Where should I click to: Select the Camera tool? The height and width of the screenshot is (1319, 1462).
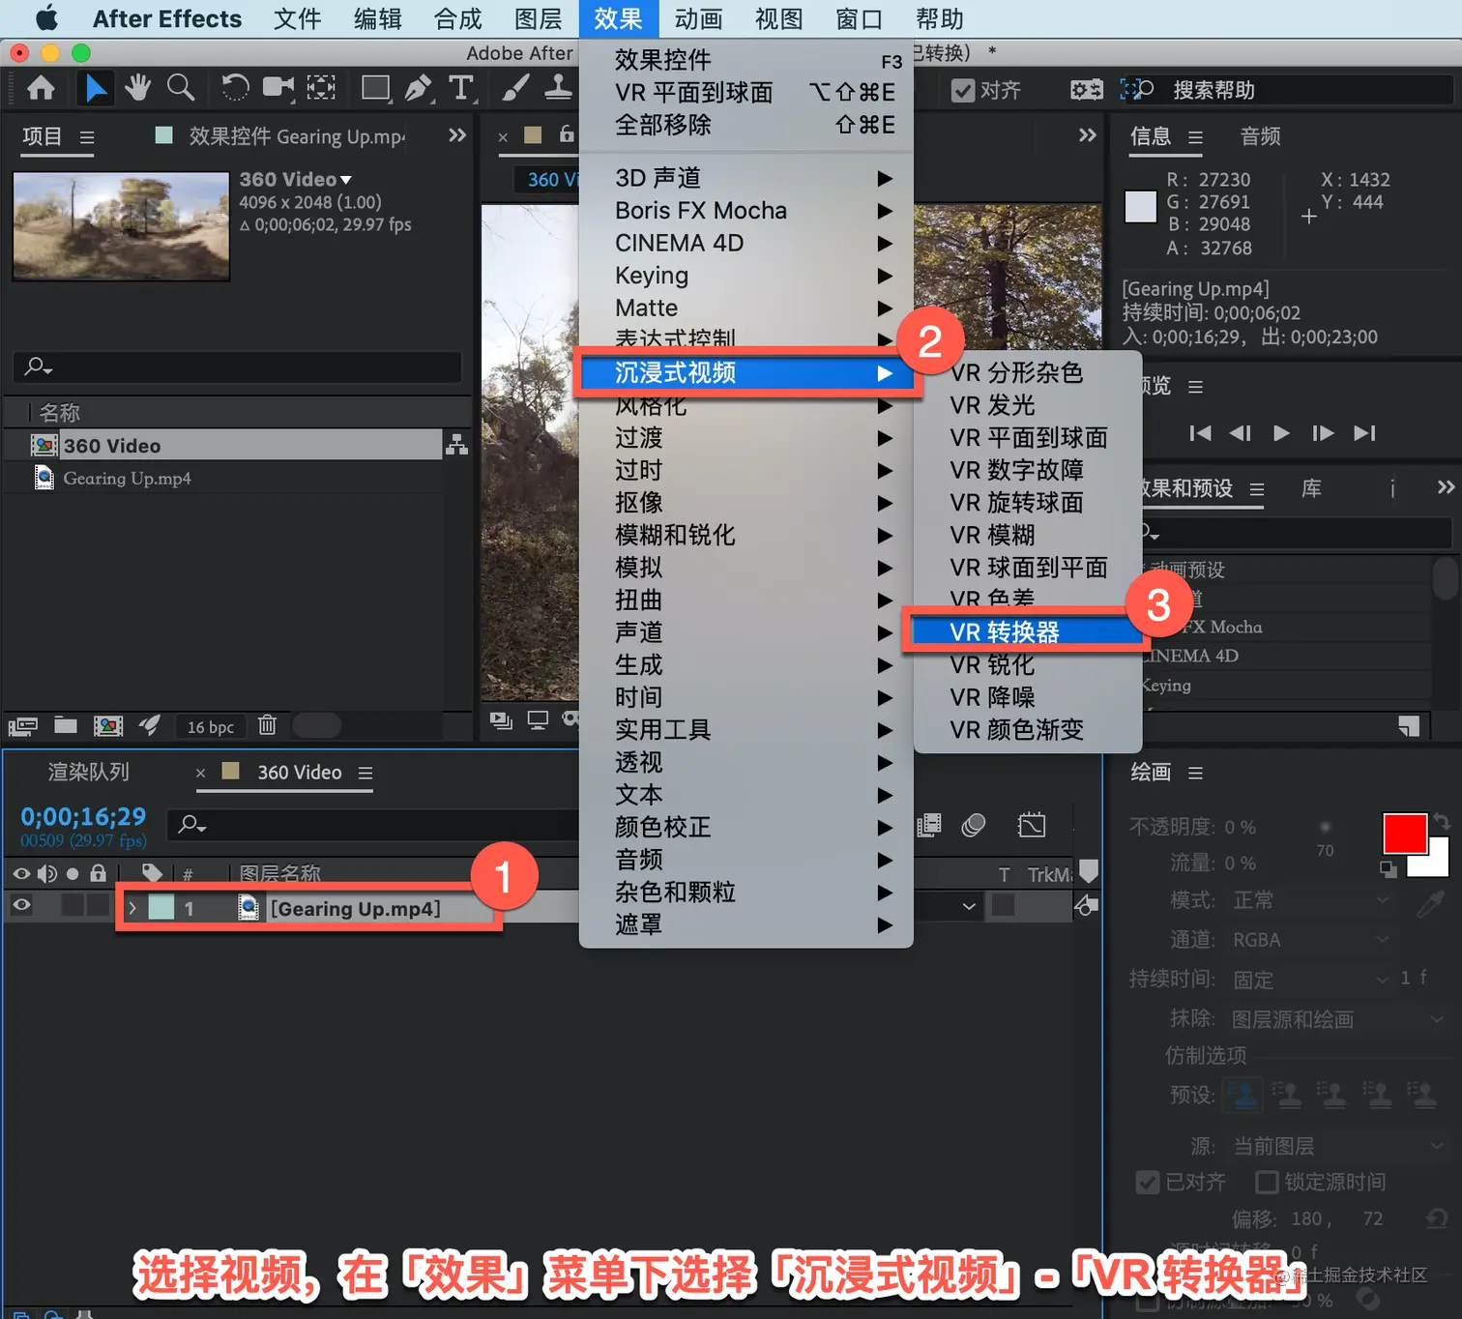click(x=278, y=88)
